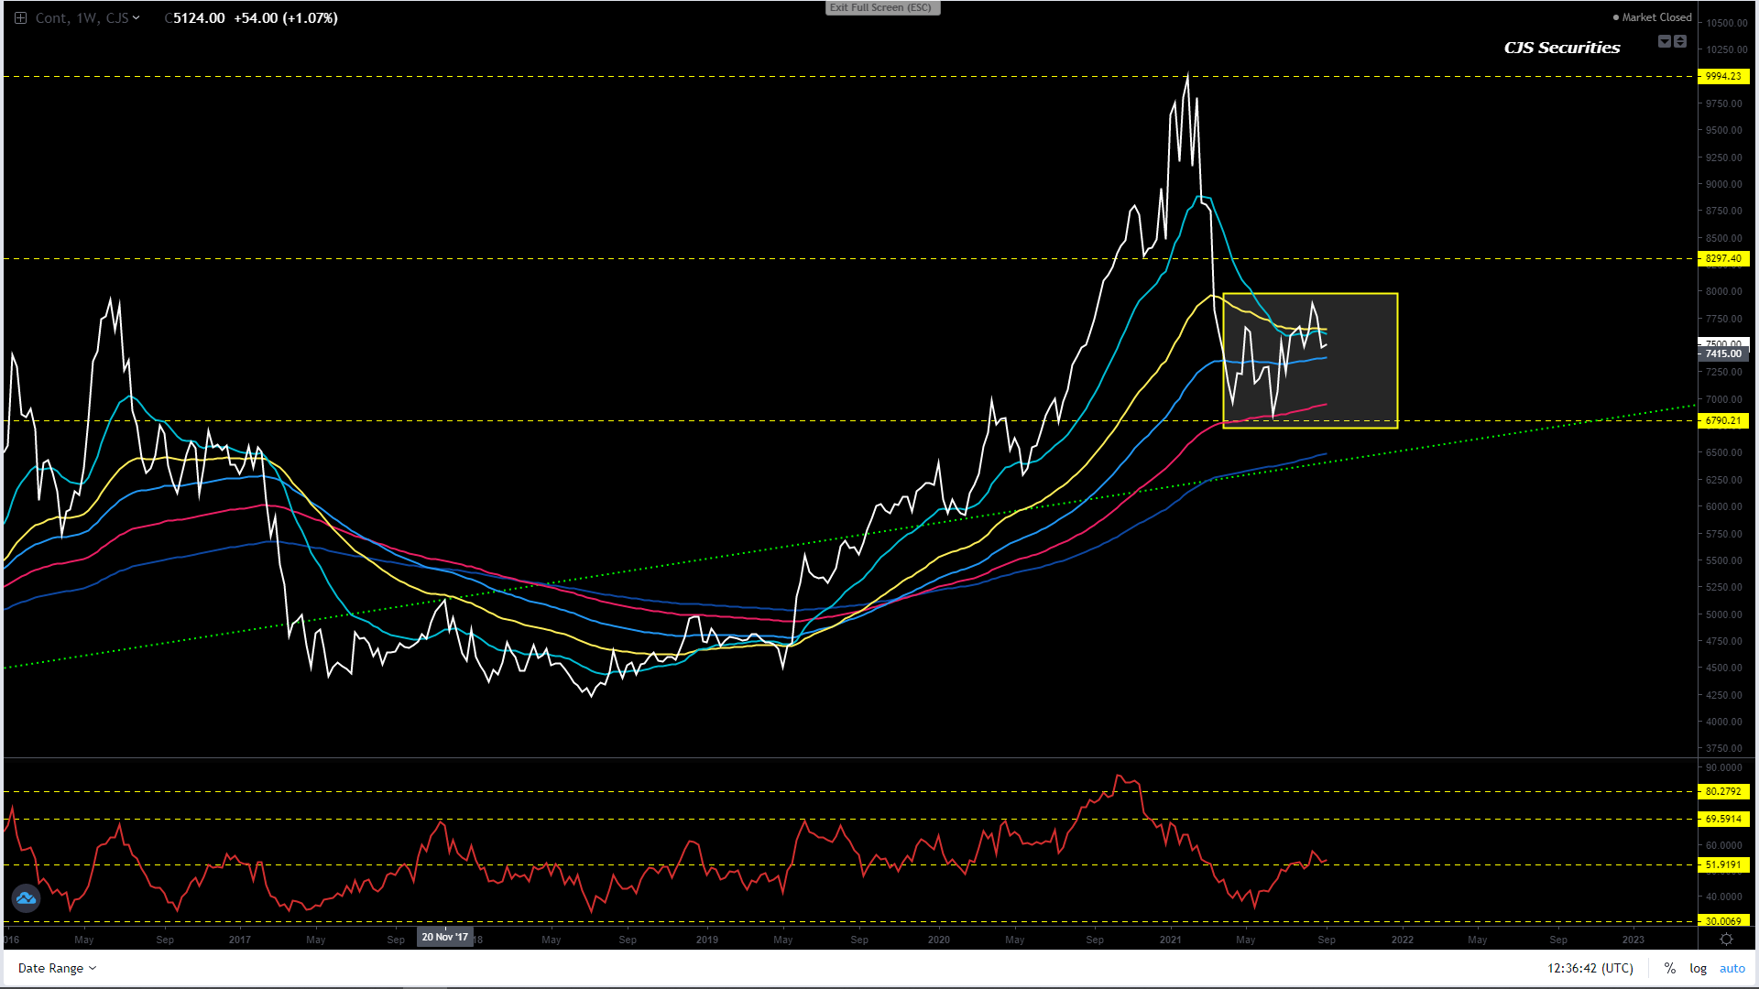Click the 7415.00 current price label
Viewport: 1759px width, 989px height.
pos(1723,353)
